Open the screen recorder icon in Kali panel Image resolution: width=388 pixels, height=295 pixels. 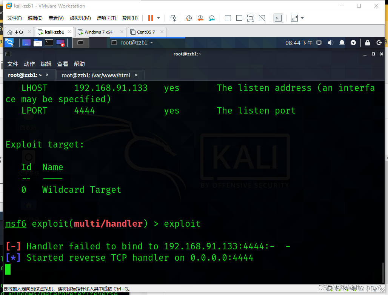click(60, 43)
